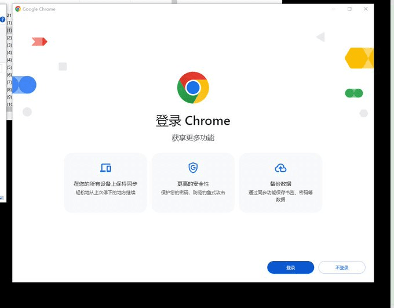Select the (7) row in background list
Screen dimensions: 394x308
(x=9, y=82)
